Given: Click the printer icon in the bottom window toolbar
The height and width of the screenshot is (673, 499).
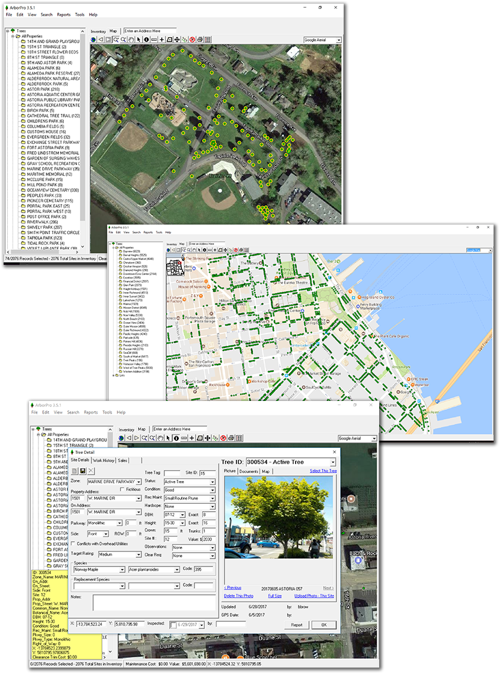Looking at the screenshot, I should [x=231, y=438].
